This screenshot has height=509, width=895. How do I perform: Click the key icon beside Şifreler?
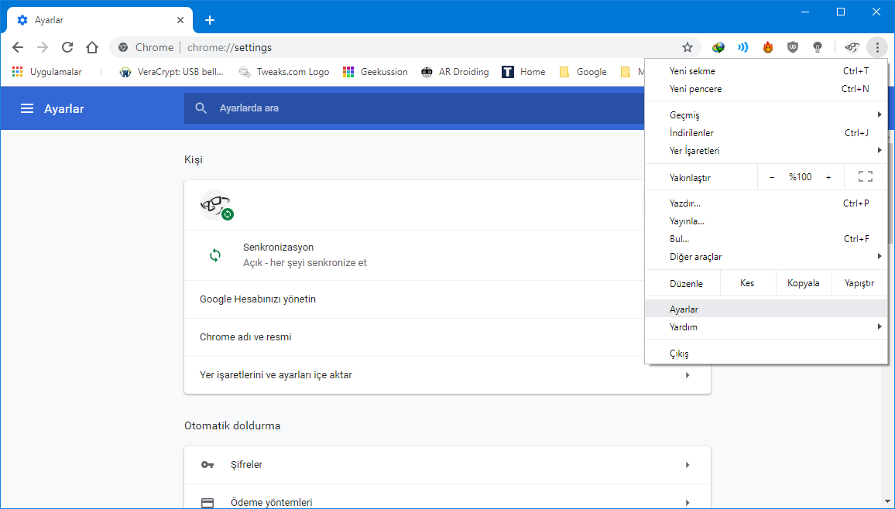(207, 465)
